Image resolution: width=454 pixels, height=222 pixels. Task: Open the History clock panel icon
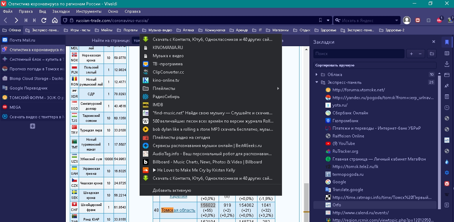point(447,107)
